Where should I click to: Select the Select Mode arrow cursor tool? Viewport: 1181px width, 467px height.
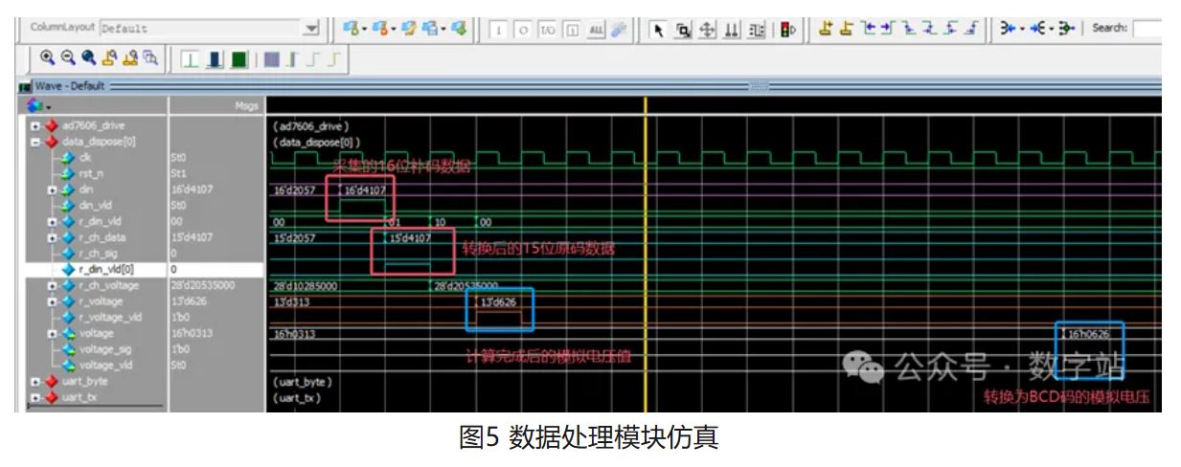click(x=659, y=28)
